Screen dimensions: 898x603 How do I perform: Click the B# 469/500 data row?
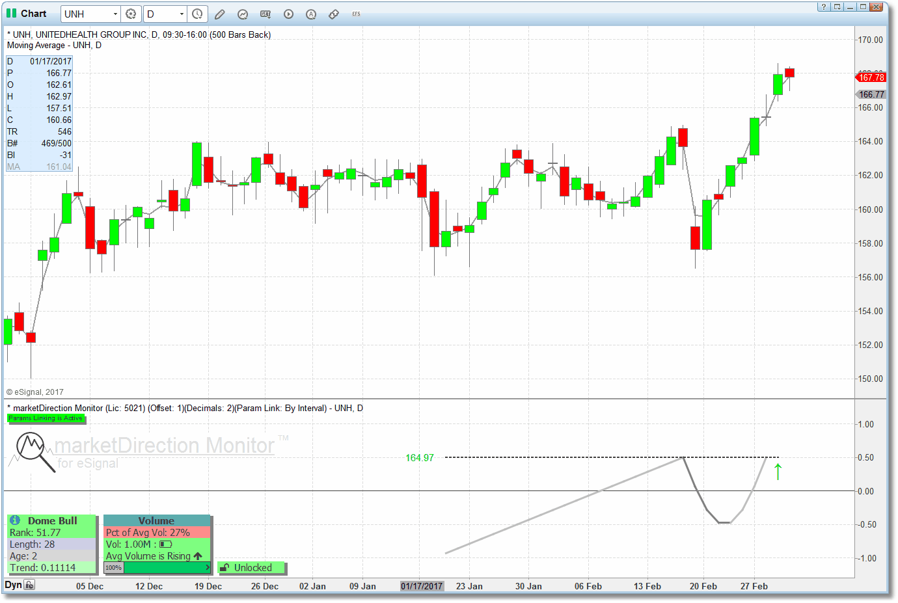(39, 143)
